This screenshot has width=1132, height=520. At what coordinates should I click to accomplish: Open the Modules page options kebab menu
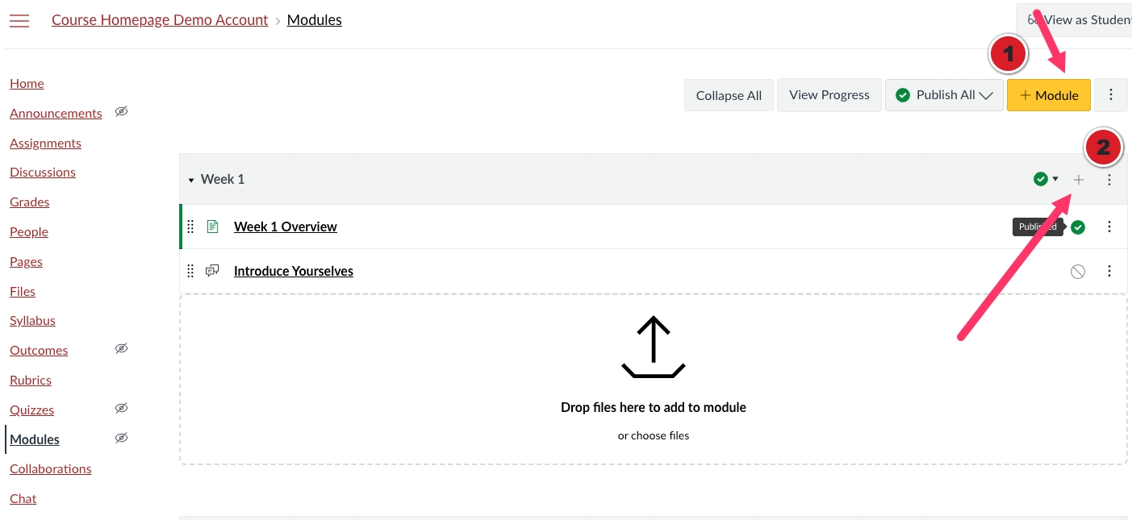click(x=1111, y=94)
